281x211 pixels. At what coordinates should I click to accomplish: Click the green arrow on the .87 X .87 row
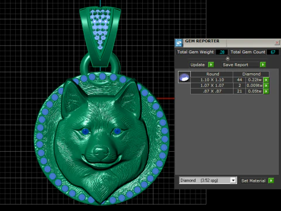pos(266,91)
